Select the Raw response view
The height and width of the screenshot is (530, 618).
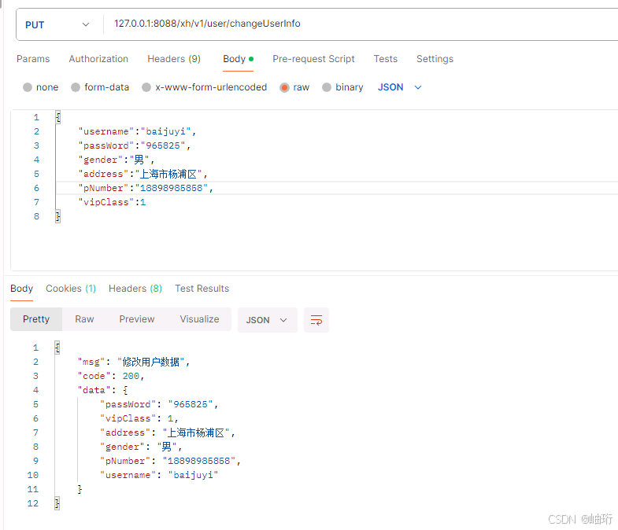point(84,319)
